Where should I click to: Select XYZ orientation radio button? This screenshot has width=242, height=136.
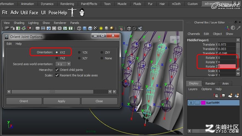click(57, 52)
